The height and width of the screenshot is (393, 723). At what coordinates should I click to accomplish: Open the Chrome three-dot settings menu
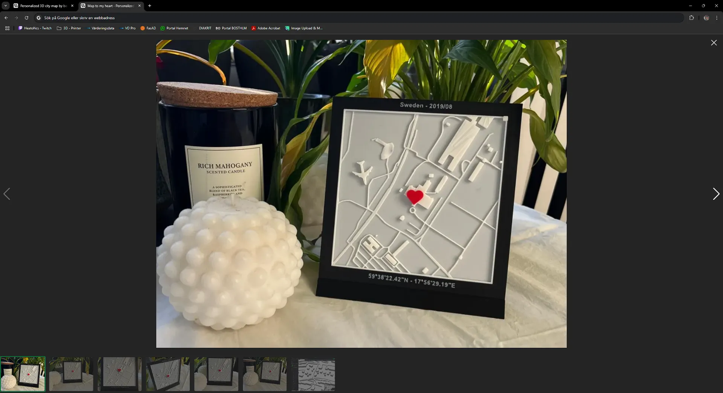pos(717,17)
